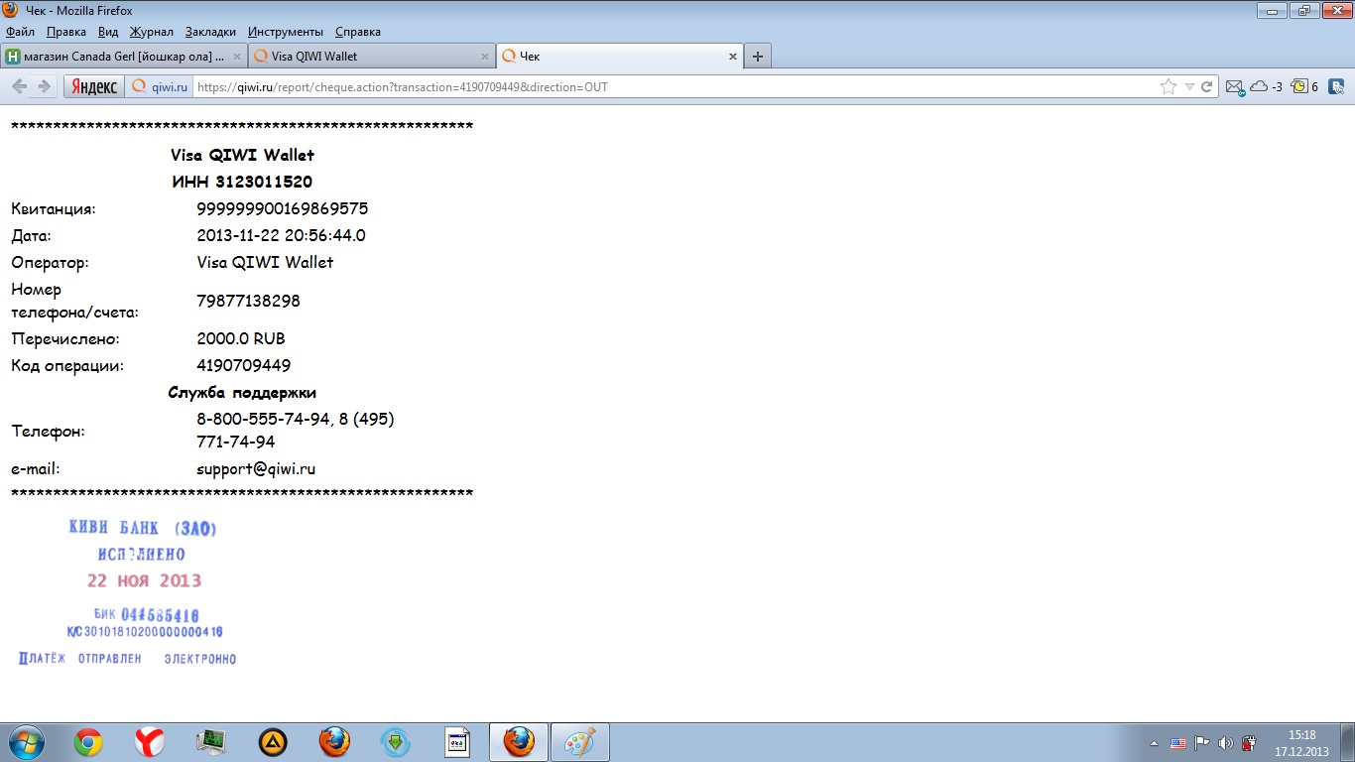Click the Back navigation arrow
Image resolution: width=1355 pixels, height=762 pixels.
[20, 87]
